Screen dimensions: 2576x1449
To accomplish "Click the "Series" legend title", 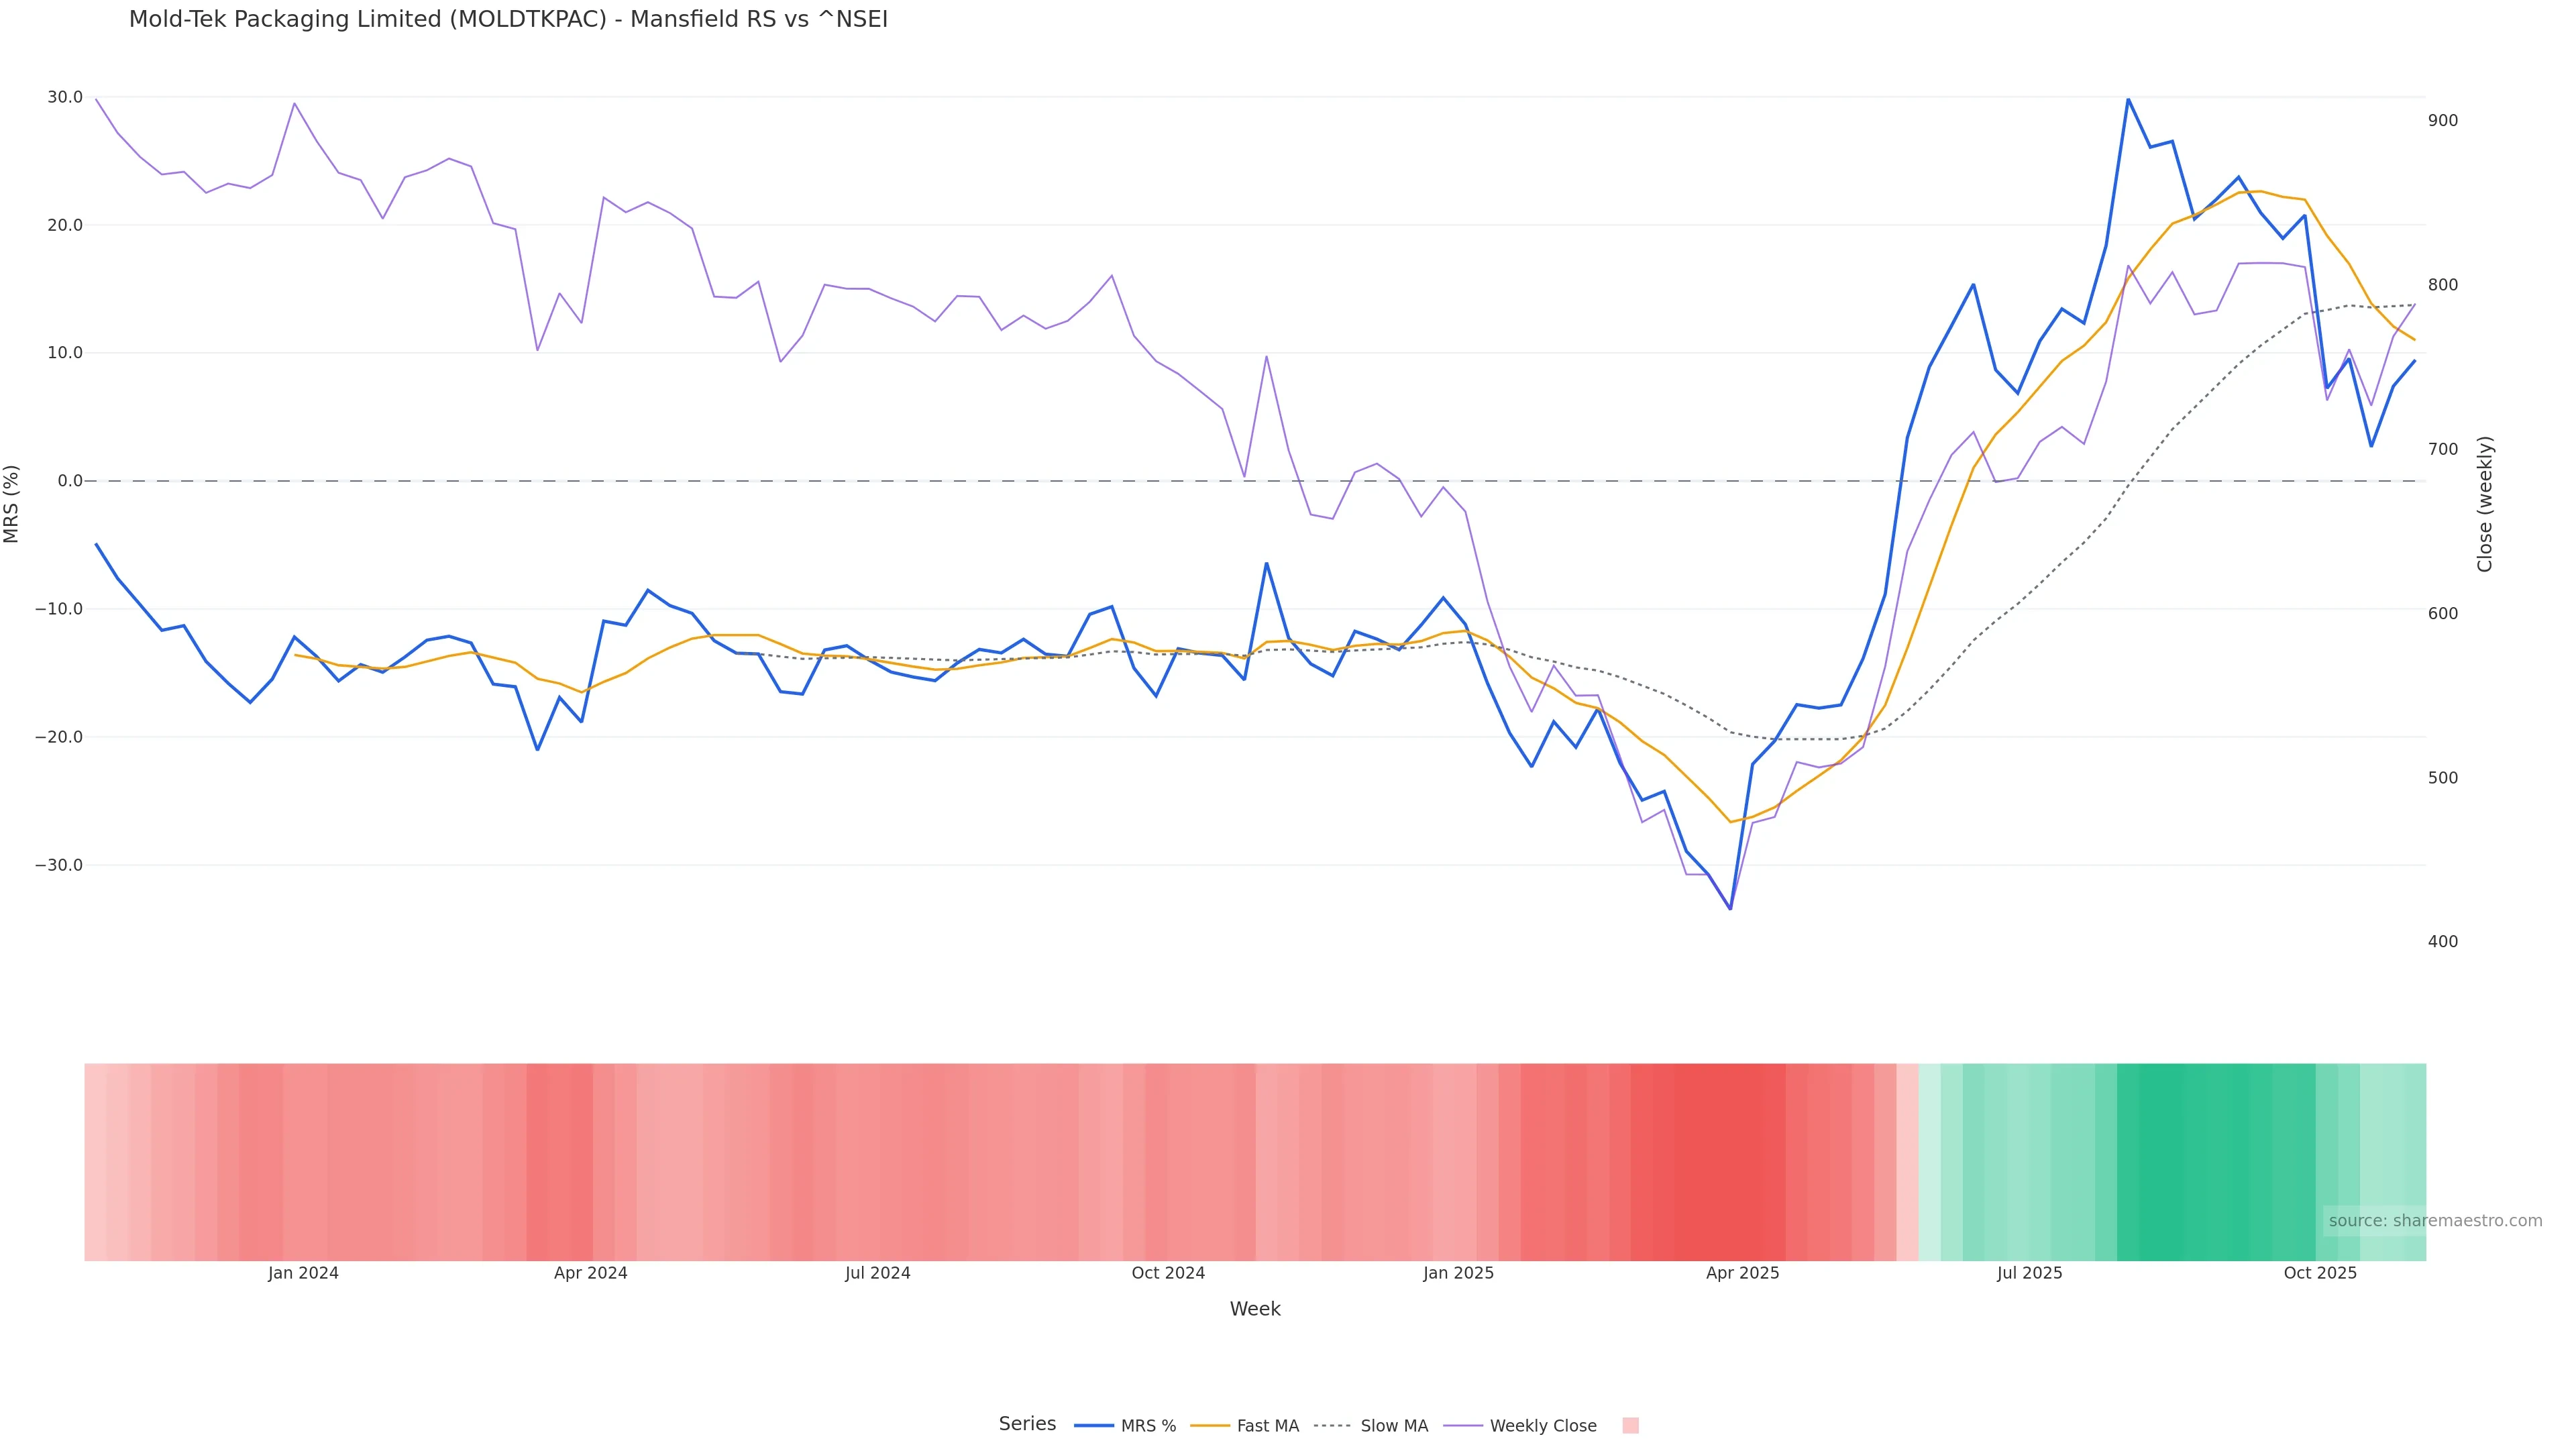I will tap(1027, 1424).
